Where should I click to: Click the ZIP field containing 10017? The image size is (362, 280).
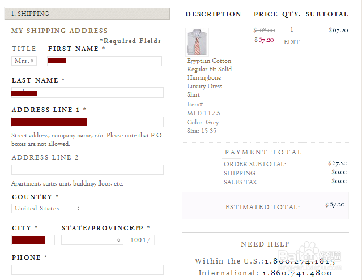pos(142,240)
